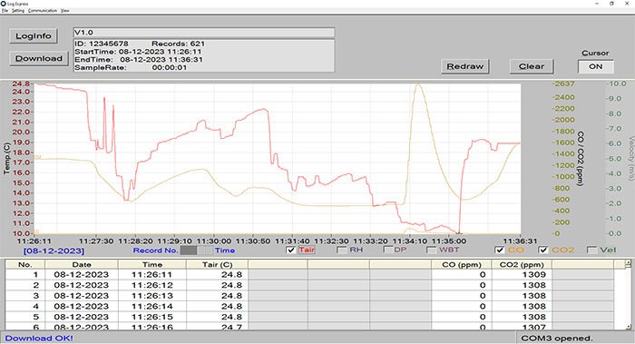The height and width of the screenshot is (344, 635).
Task: Toggle the Cursor ON button
Action: point(595,66)
